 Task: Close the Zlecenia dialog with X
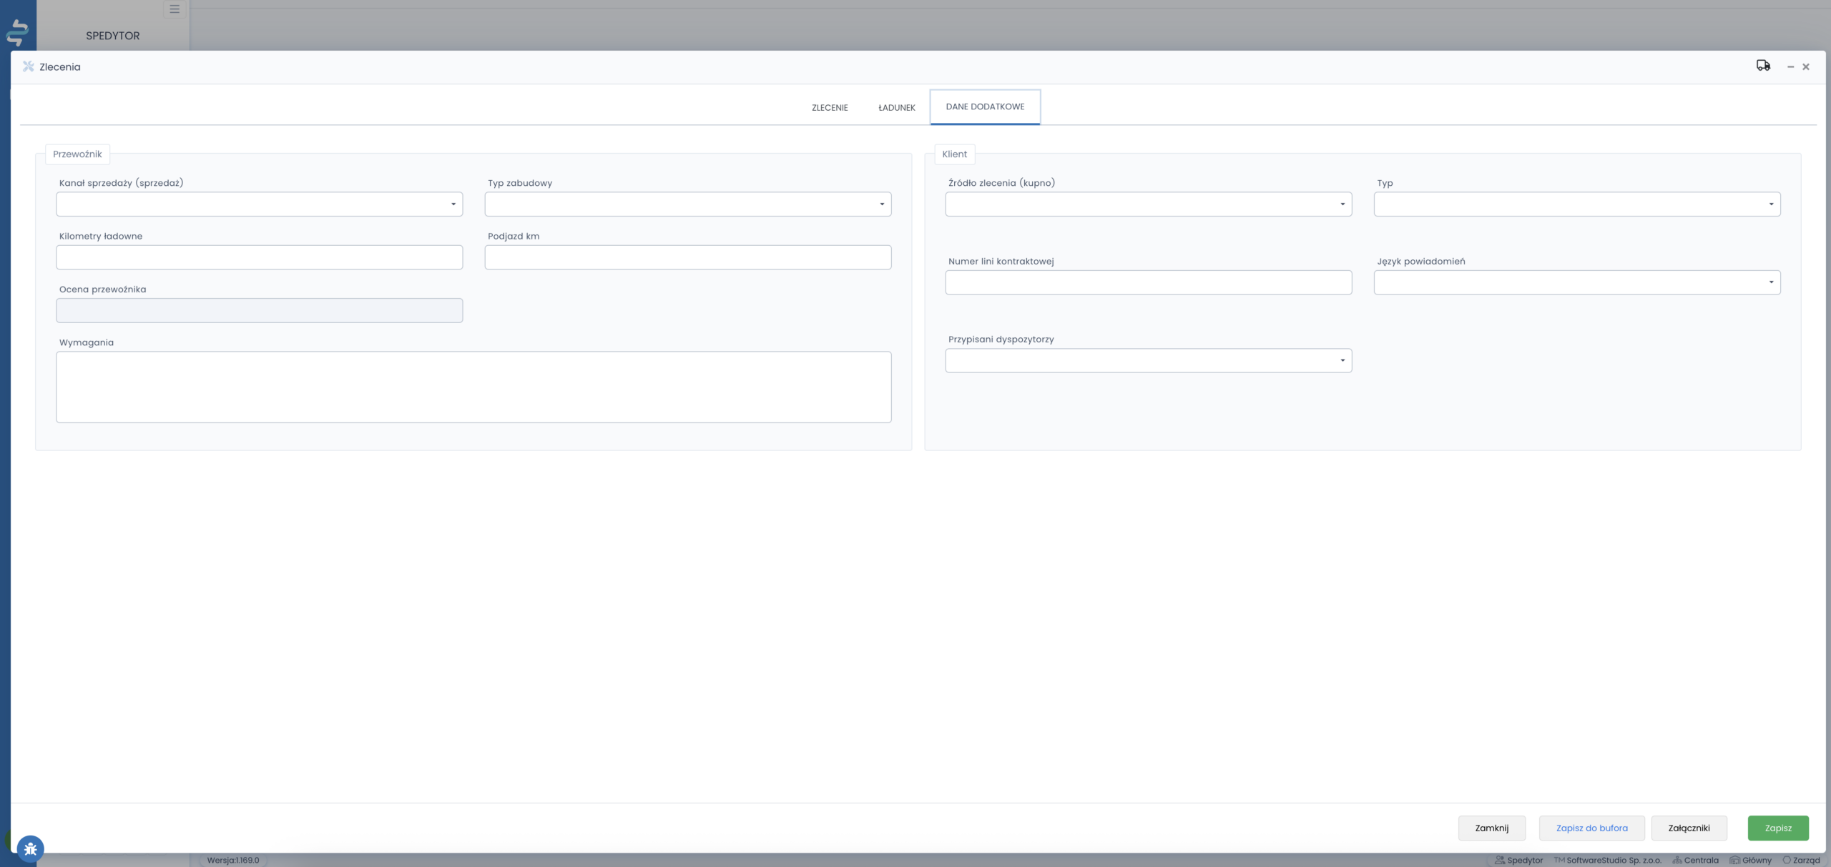pos(1806,66)
